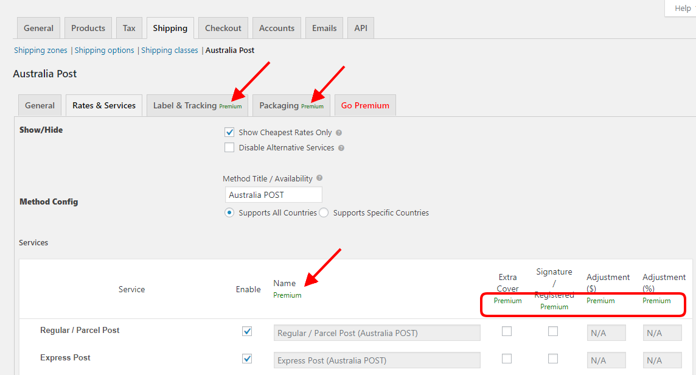Go to Shipping options link
The width and height of the screenshot is (696, 375).
click(x=104, y=50)
